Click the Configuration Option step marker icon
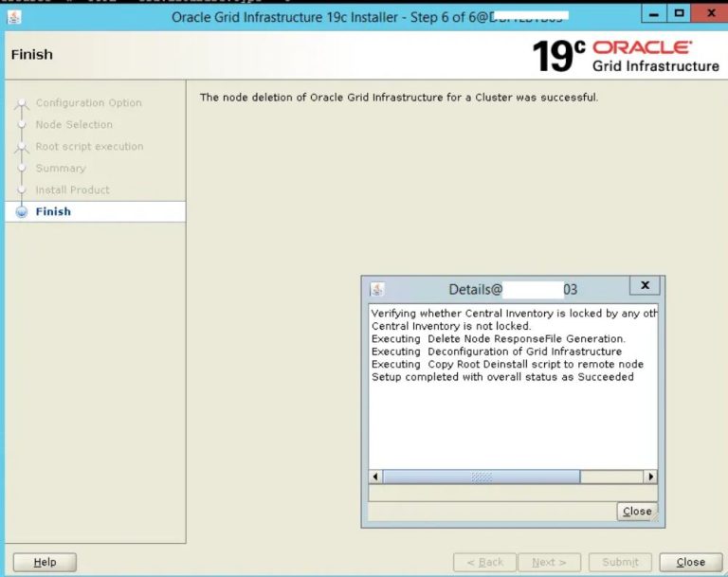The width and height of the screenshot is (728, 577). point(22,103)
